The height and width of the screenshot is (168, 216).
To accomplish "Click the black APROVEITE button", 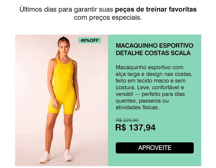I will [x=155, y=148].
